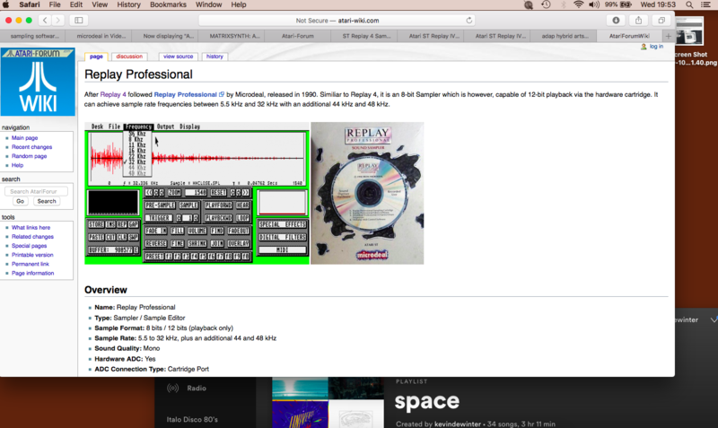718x428 pixels.
Task: Click the user icon beside log in
Action: [x=644, y=47]
